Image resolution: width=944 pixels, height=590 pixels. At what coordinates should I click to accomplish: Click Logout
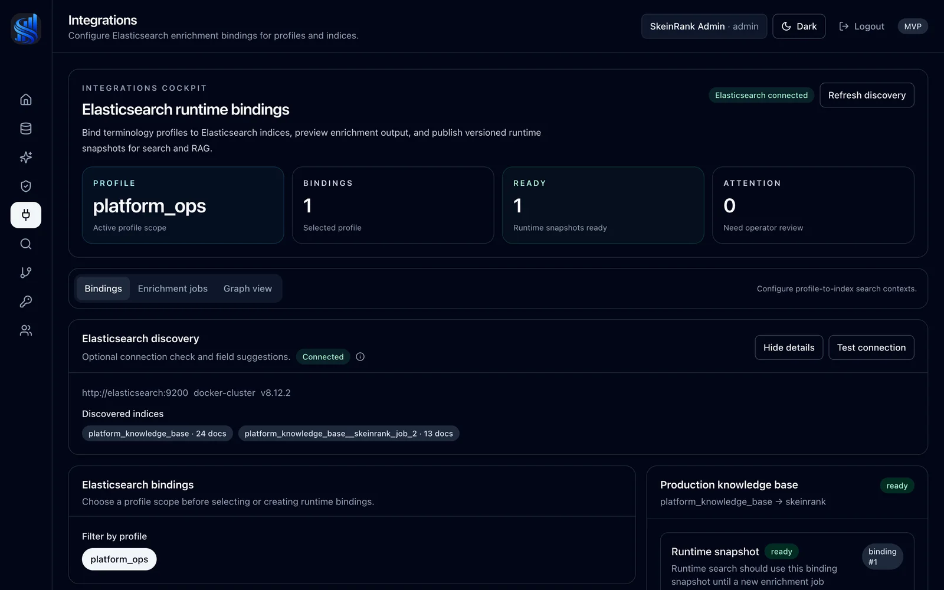(x=861, y=26)
